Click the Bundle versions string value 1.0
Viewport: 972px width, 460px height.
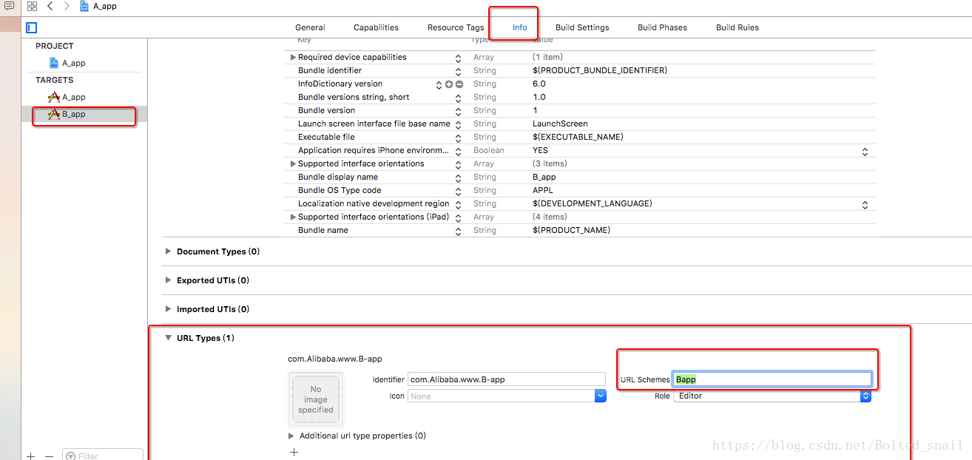(x=539, y=98)
